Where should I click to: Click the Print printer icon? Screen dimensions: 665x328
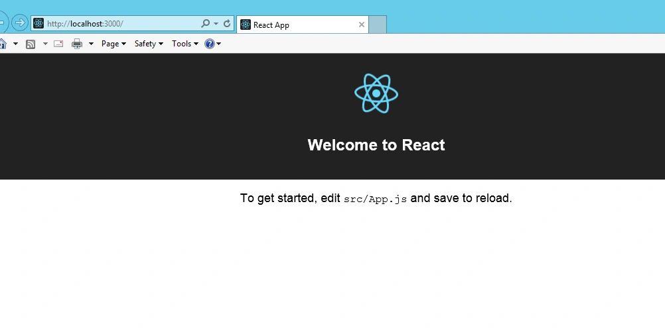pos(77,44)
